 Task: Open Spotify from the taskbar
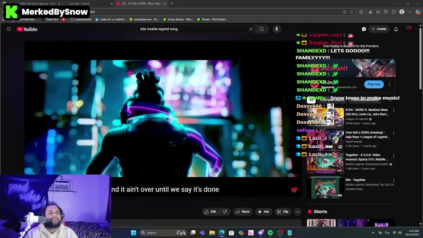click(270, 233)
